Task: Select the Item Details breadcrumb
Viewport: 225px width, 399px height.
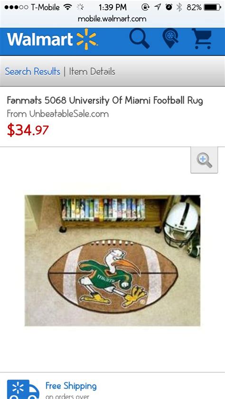Action: pos(92,72)
